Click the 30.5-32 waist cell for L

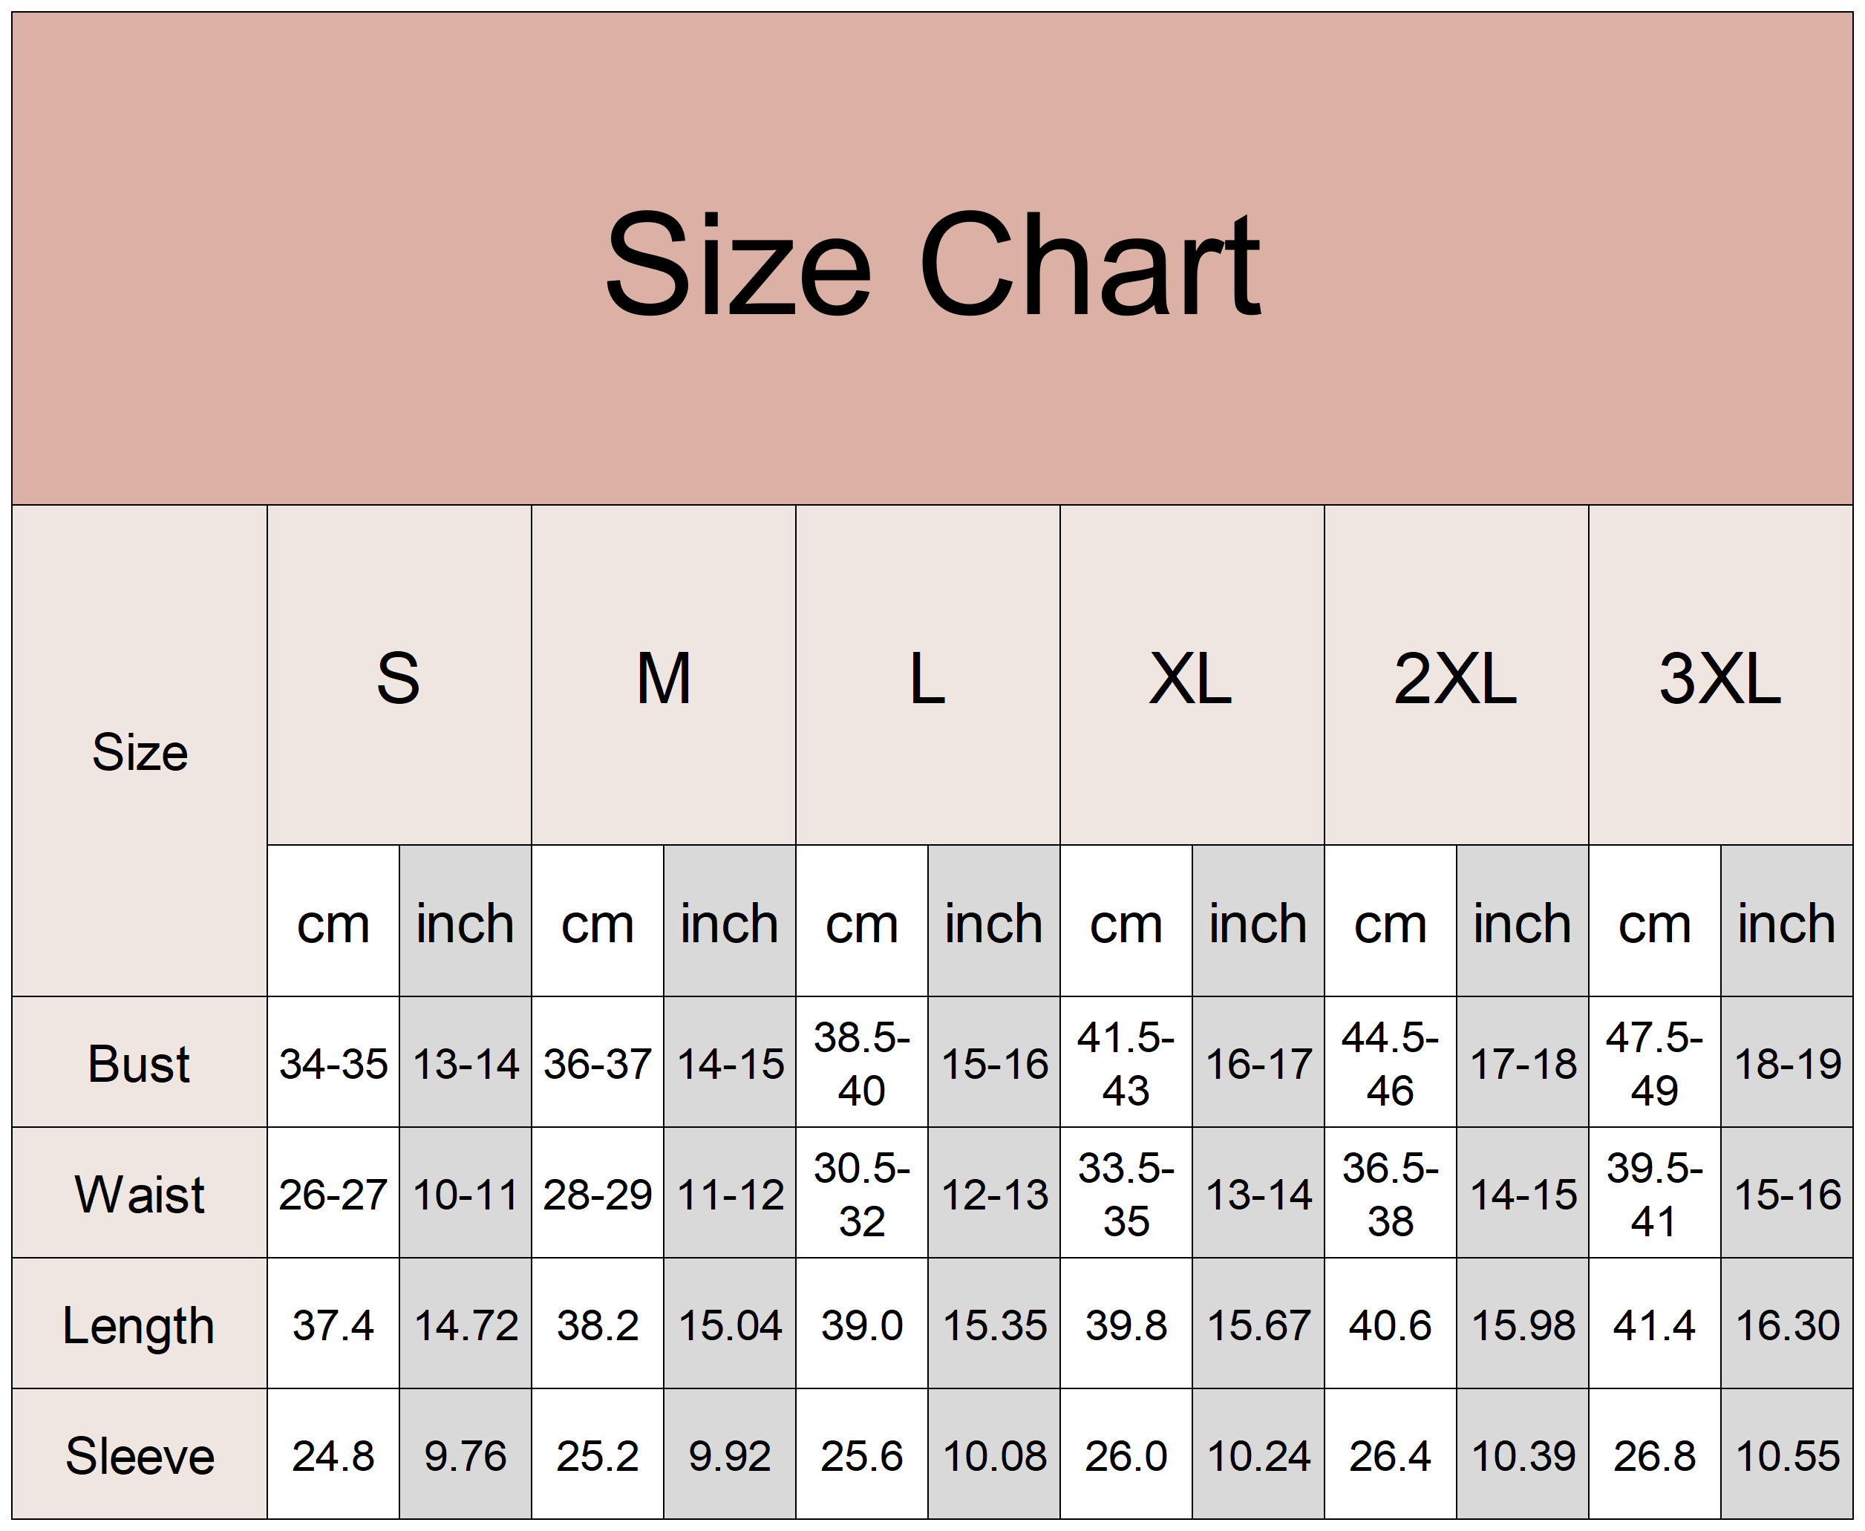[x=861, y=1193]
